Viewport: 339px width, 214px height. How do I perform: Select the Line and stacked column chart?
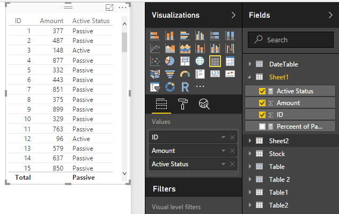pyautogui.click(x=200, y=49)
